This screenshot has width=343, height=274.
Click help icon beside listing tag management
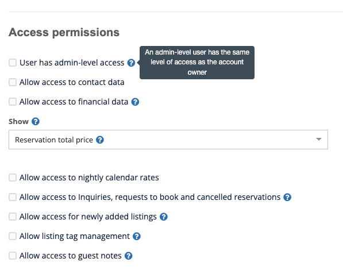pos(137,237)
